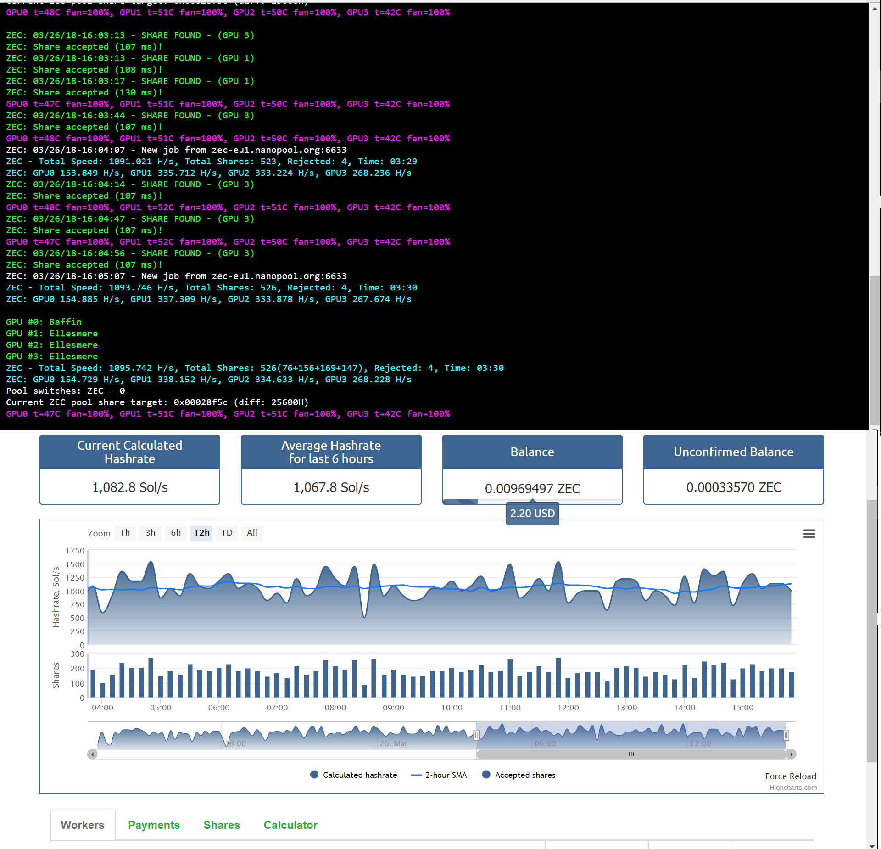Click the navigator left range handle
The image size is (881, 849).
pyautogui.click(x=476, y=735)
